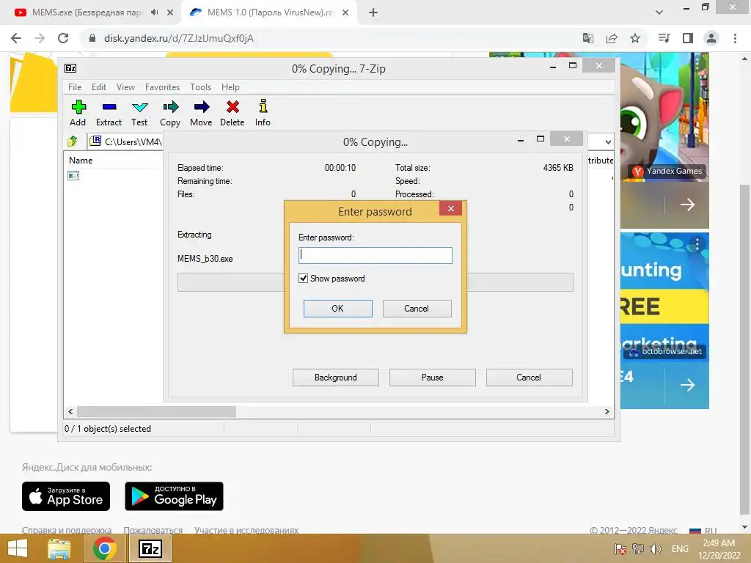Viewport: 751px width, 563px height.
Task: Click the Test toolbar icon
Action: (139, 107)
